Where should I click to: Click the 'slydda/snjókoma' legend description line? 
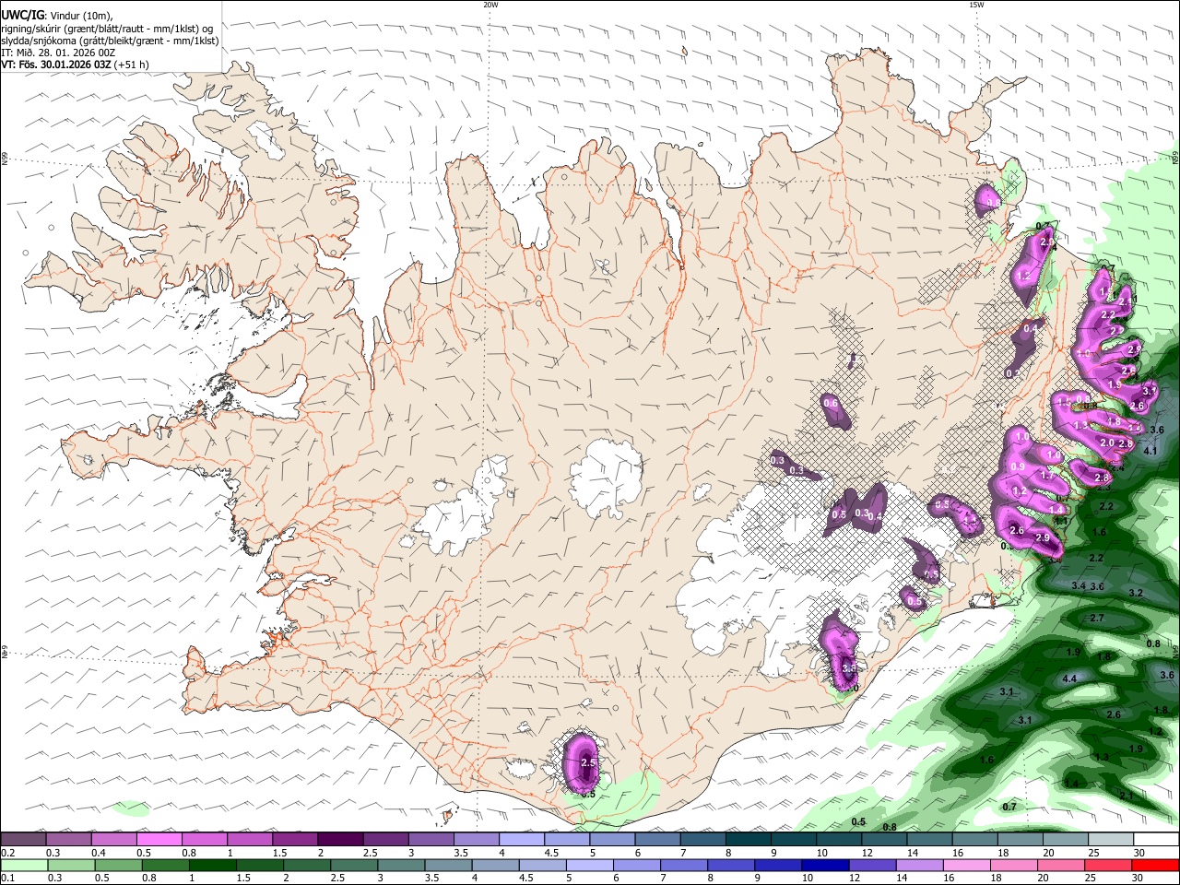pyautogui.click(x=110, y=41)
